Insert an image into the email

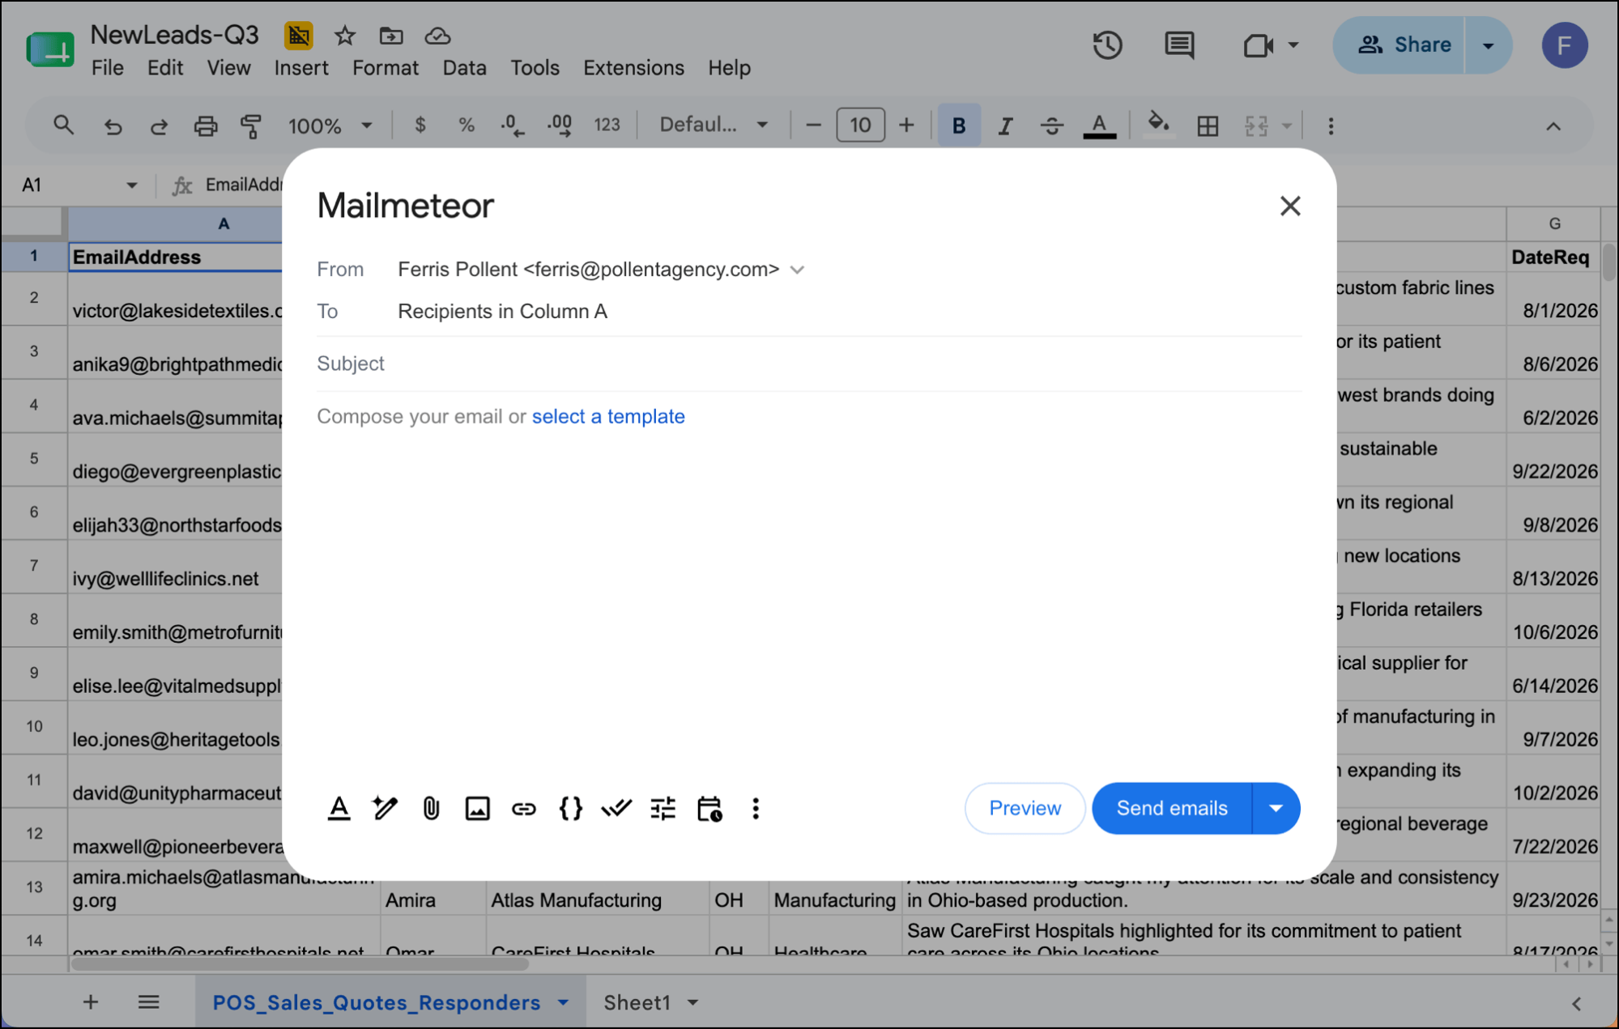point(477,808)
